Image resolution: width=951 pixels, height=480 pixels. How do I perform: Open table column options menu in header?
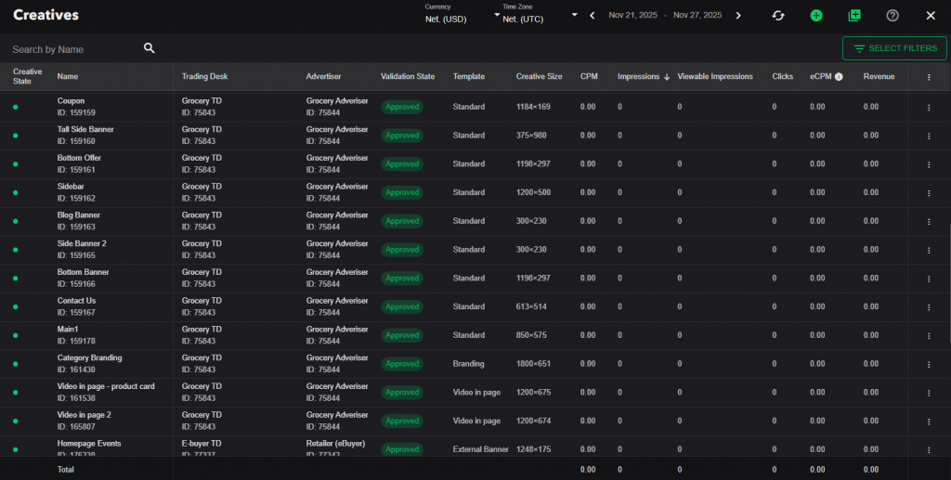click(x=929, y=77)
